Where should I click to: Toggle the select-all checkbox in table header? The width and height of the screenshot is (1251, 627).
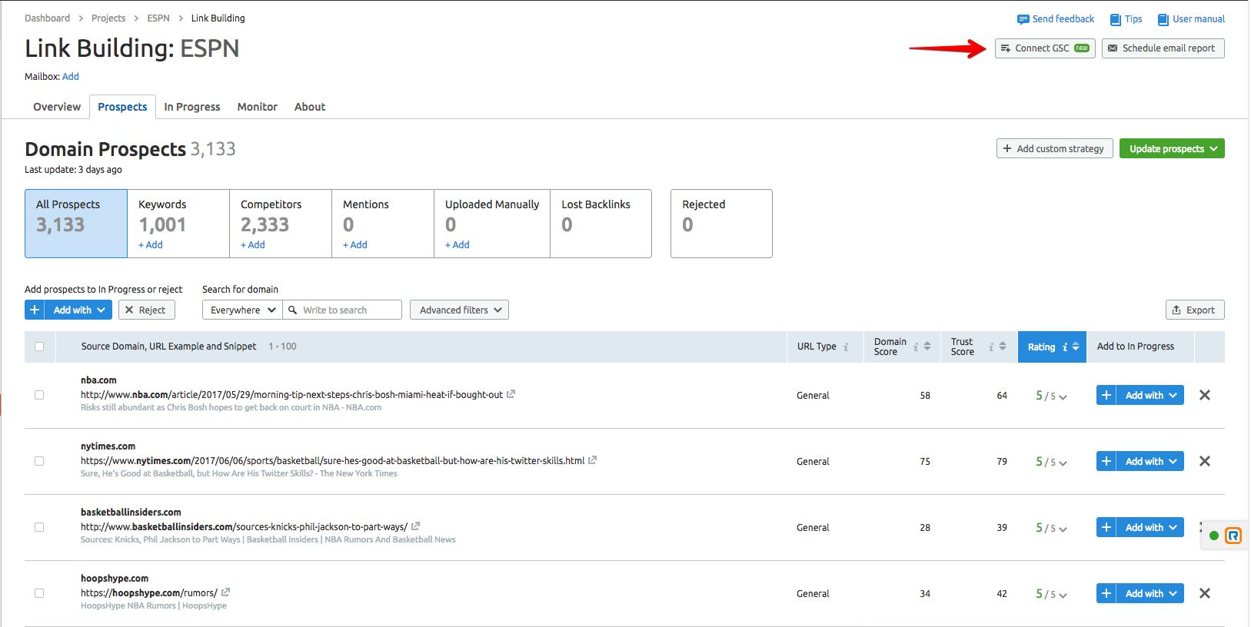[x=39, y=347]
